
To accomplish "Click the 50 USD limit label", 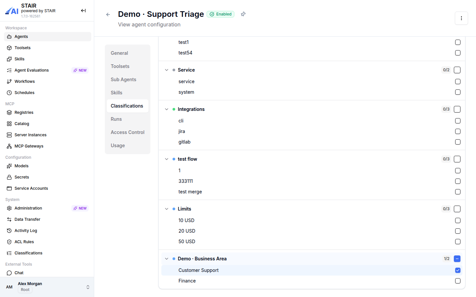I will click(187, 242).
